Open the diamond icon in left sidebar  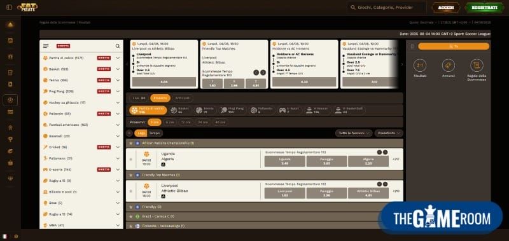10,179
